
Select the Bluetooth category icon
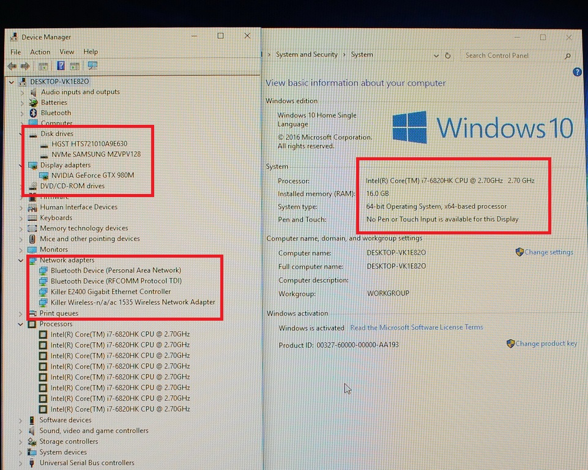(x=33, y=113)
